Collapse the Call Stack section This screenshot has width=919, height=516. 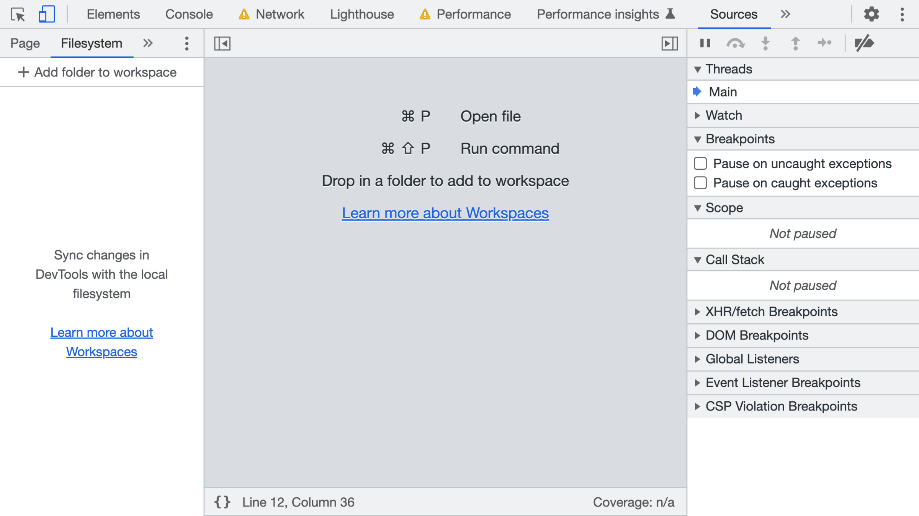[x=734, y=260]
